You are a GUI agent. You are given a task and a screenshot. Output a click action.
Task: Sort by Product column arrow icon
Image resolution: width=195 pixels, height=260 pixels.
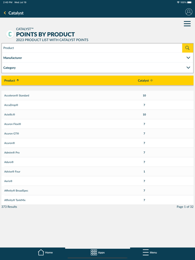[x=18, y=80]
